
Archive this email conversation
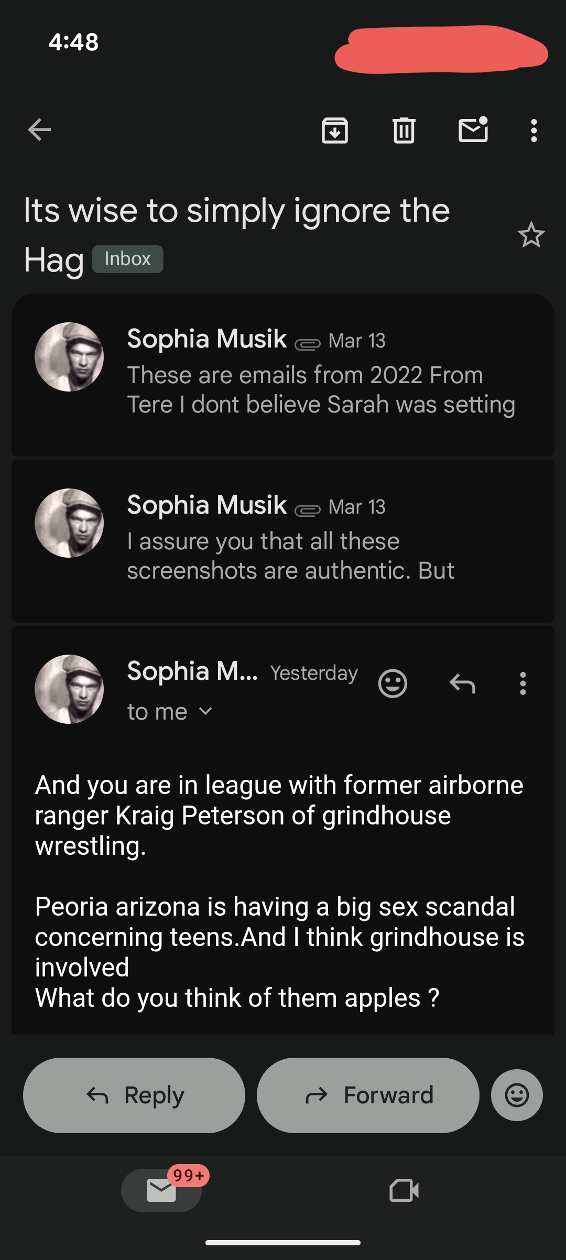pos(335,131)
